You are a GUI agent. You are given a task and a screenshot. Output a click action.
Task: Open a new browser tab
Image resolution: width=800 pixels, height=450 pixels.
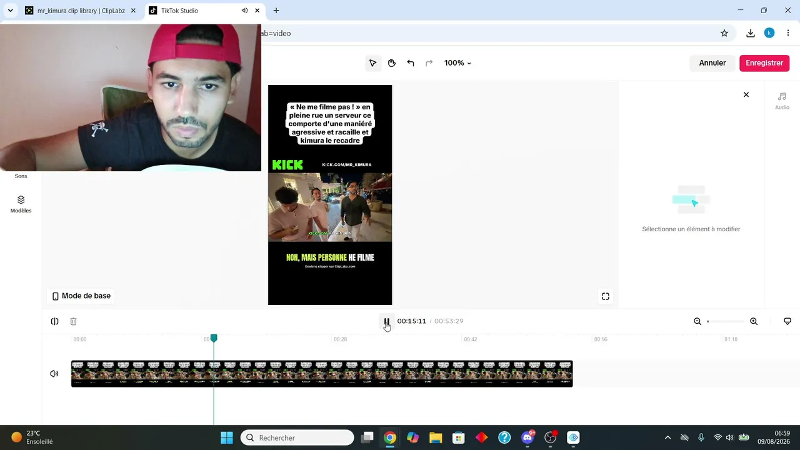click(276, 11)
